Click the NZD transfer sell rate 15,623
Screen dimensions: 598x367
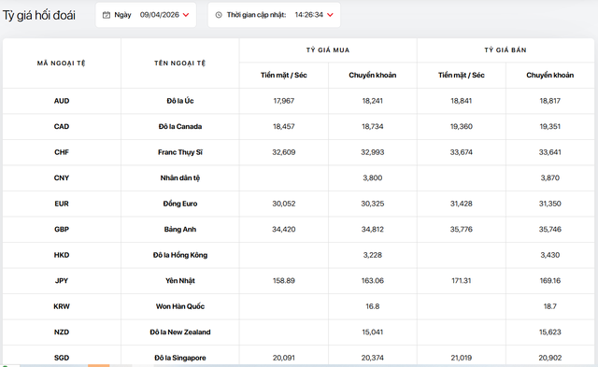pyautogui.click(x=550, y=332)
